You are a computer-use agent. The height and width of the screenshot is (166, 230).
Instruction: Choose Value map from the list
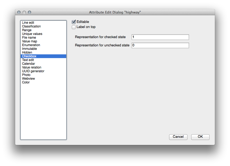coord(30,41)
